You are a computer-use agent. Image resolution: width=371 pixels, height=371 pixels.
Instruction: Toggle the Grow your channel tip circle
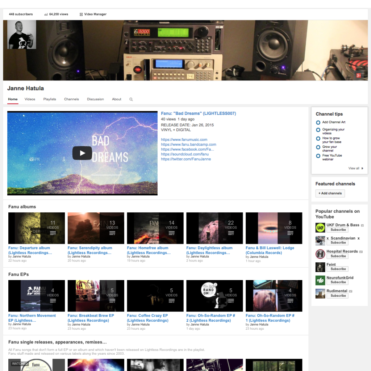tap(318, 147)
